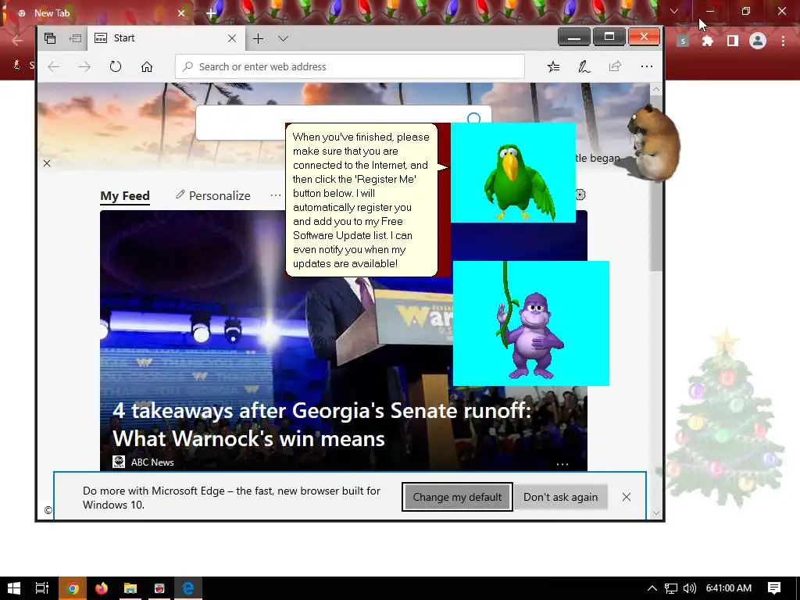Open Edge tabs you've set aside
800x600 pixels.
coord(50,38)
